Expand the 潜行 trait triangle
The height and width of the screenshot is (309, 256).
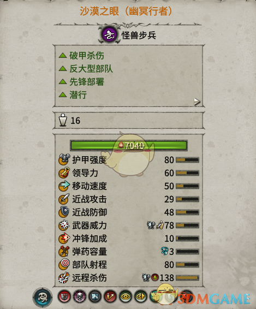point(63,95)
